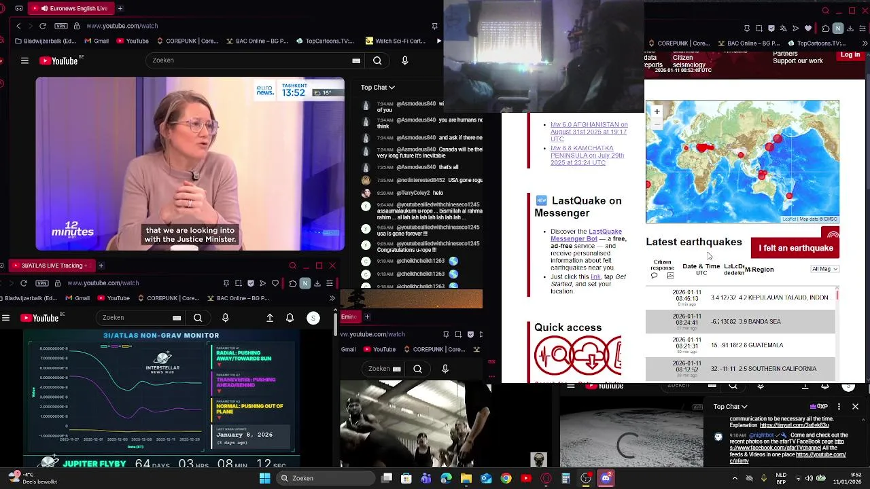Zoom in on the earthquake map
This screenshot has width=870, height=489.
point(657,111)
